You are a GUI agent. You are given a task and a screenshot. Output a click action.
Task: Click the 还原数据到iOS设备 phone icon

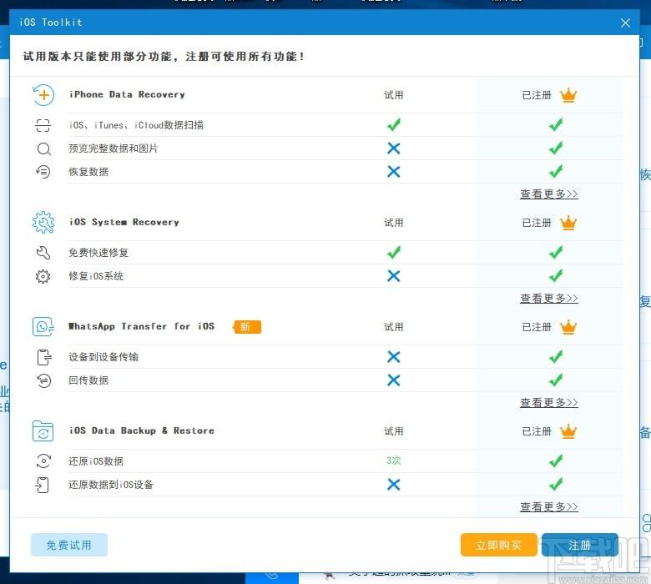[x=43, y=485]
